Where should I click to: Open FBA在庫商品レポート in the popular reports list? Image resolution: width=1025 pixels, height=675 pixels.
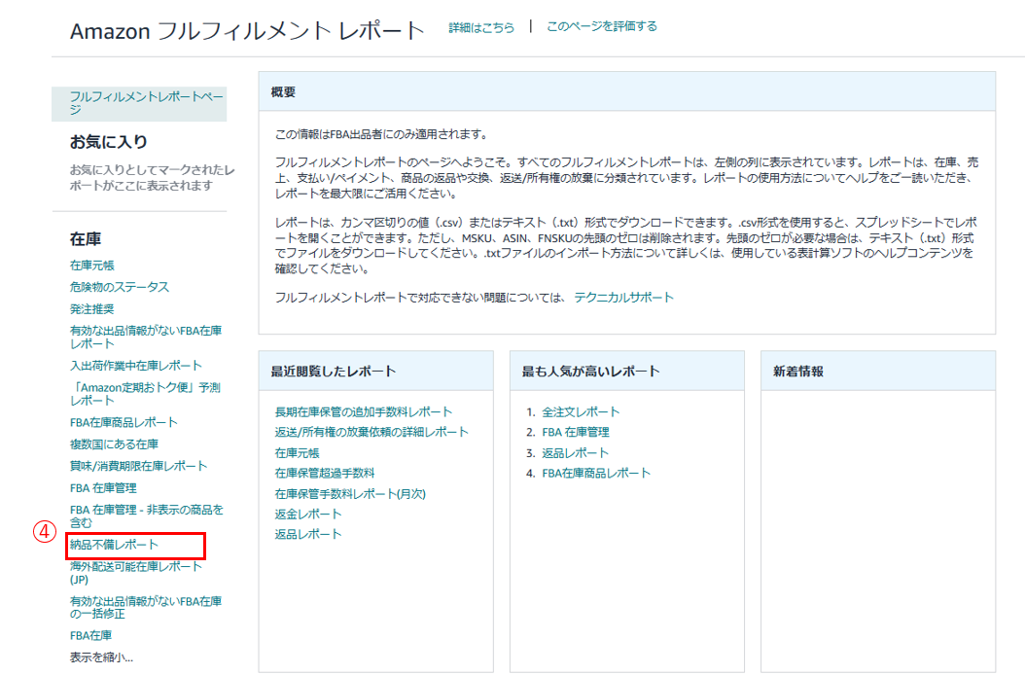[596, 473]
